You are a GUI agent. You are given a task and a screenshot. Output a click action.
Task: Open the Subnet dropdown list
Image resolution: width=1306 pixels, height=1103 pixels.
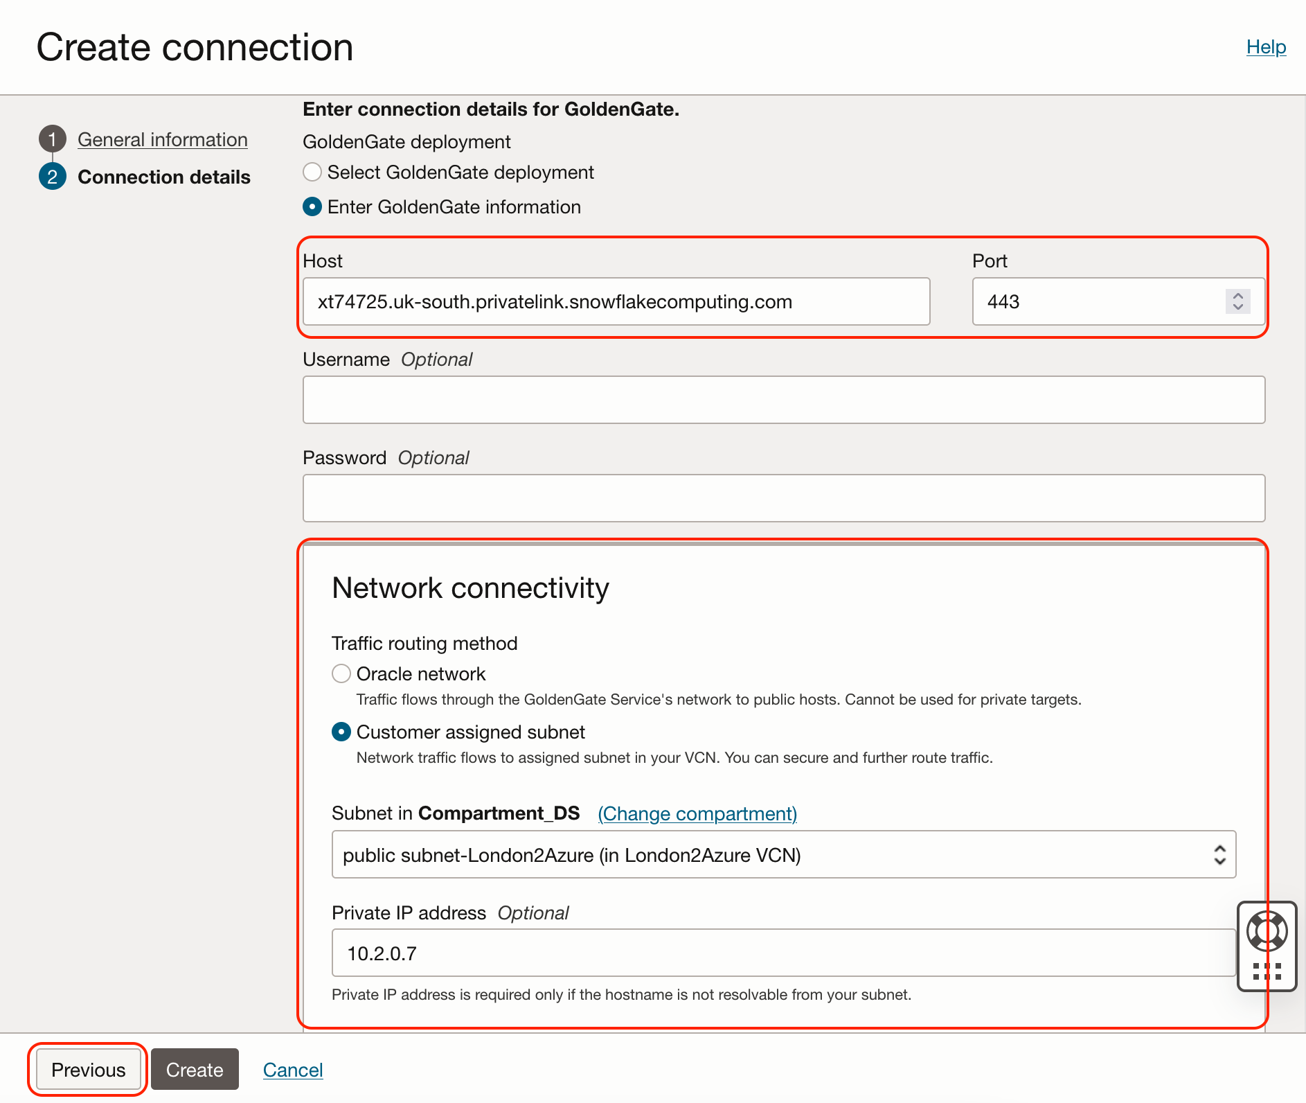click(783, 855)
